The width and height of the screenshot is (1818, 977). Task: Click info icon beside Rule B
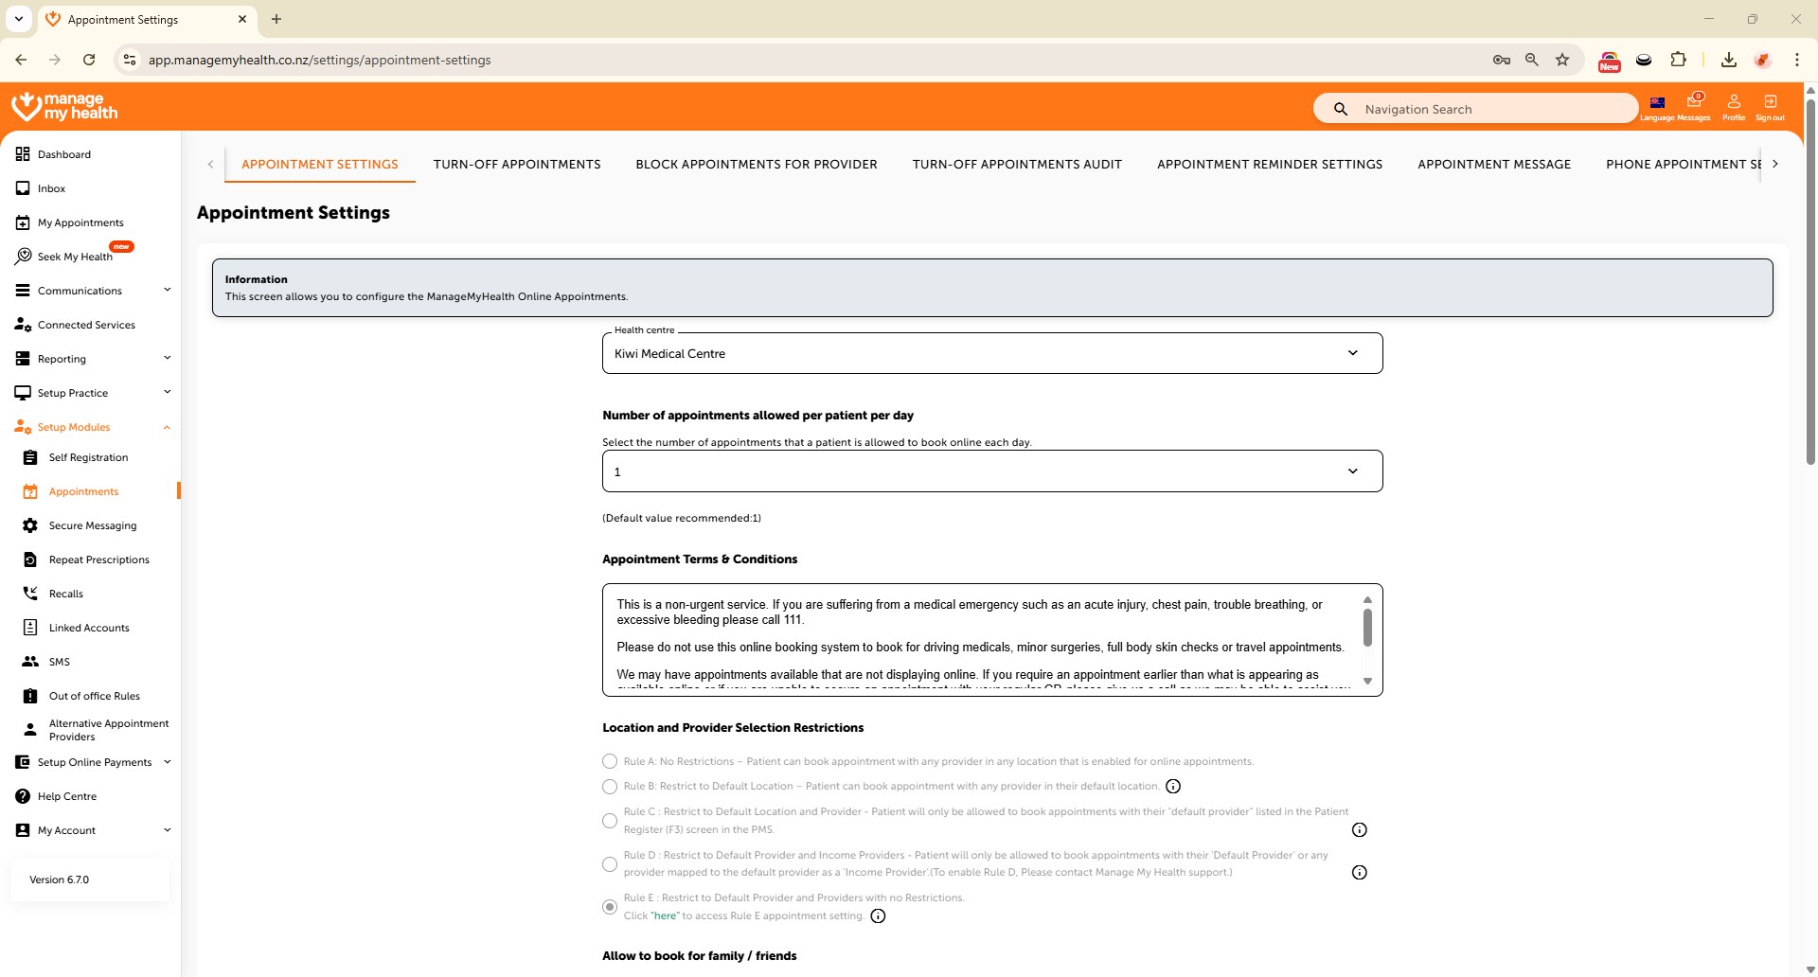click(1173, 787)
